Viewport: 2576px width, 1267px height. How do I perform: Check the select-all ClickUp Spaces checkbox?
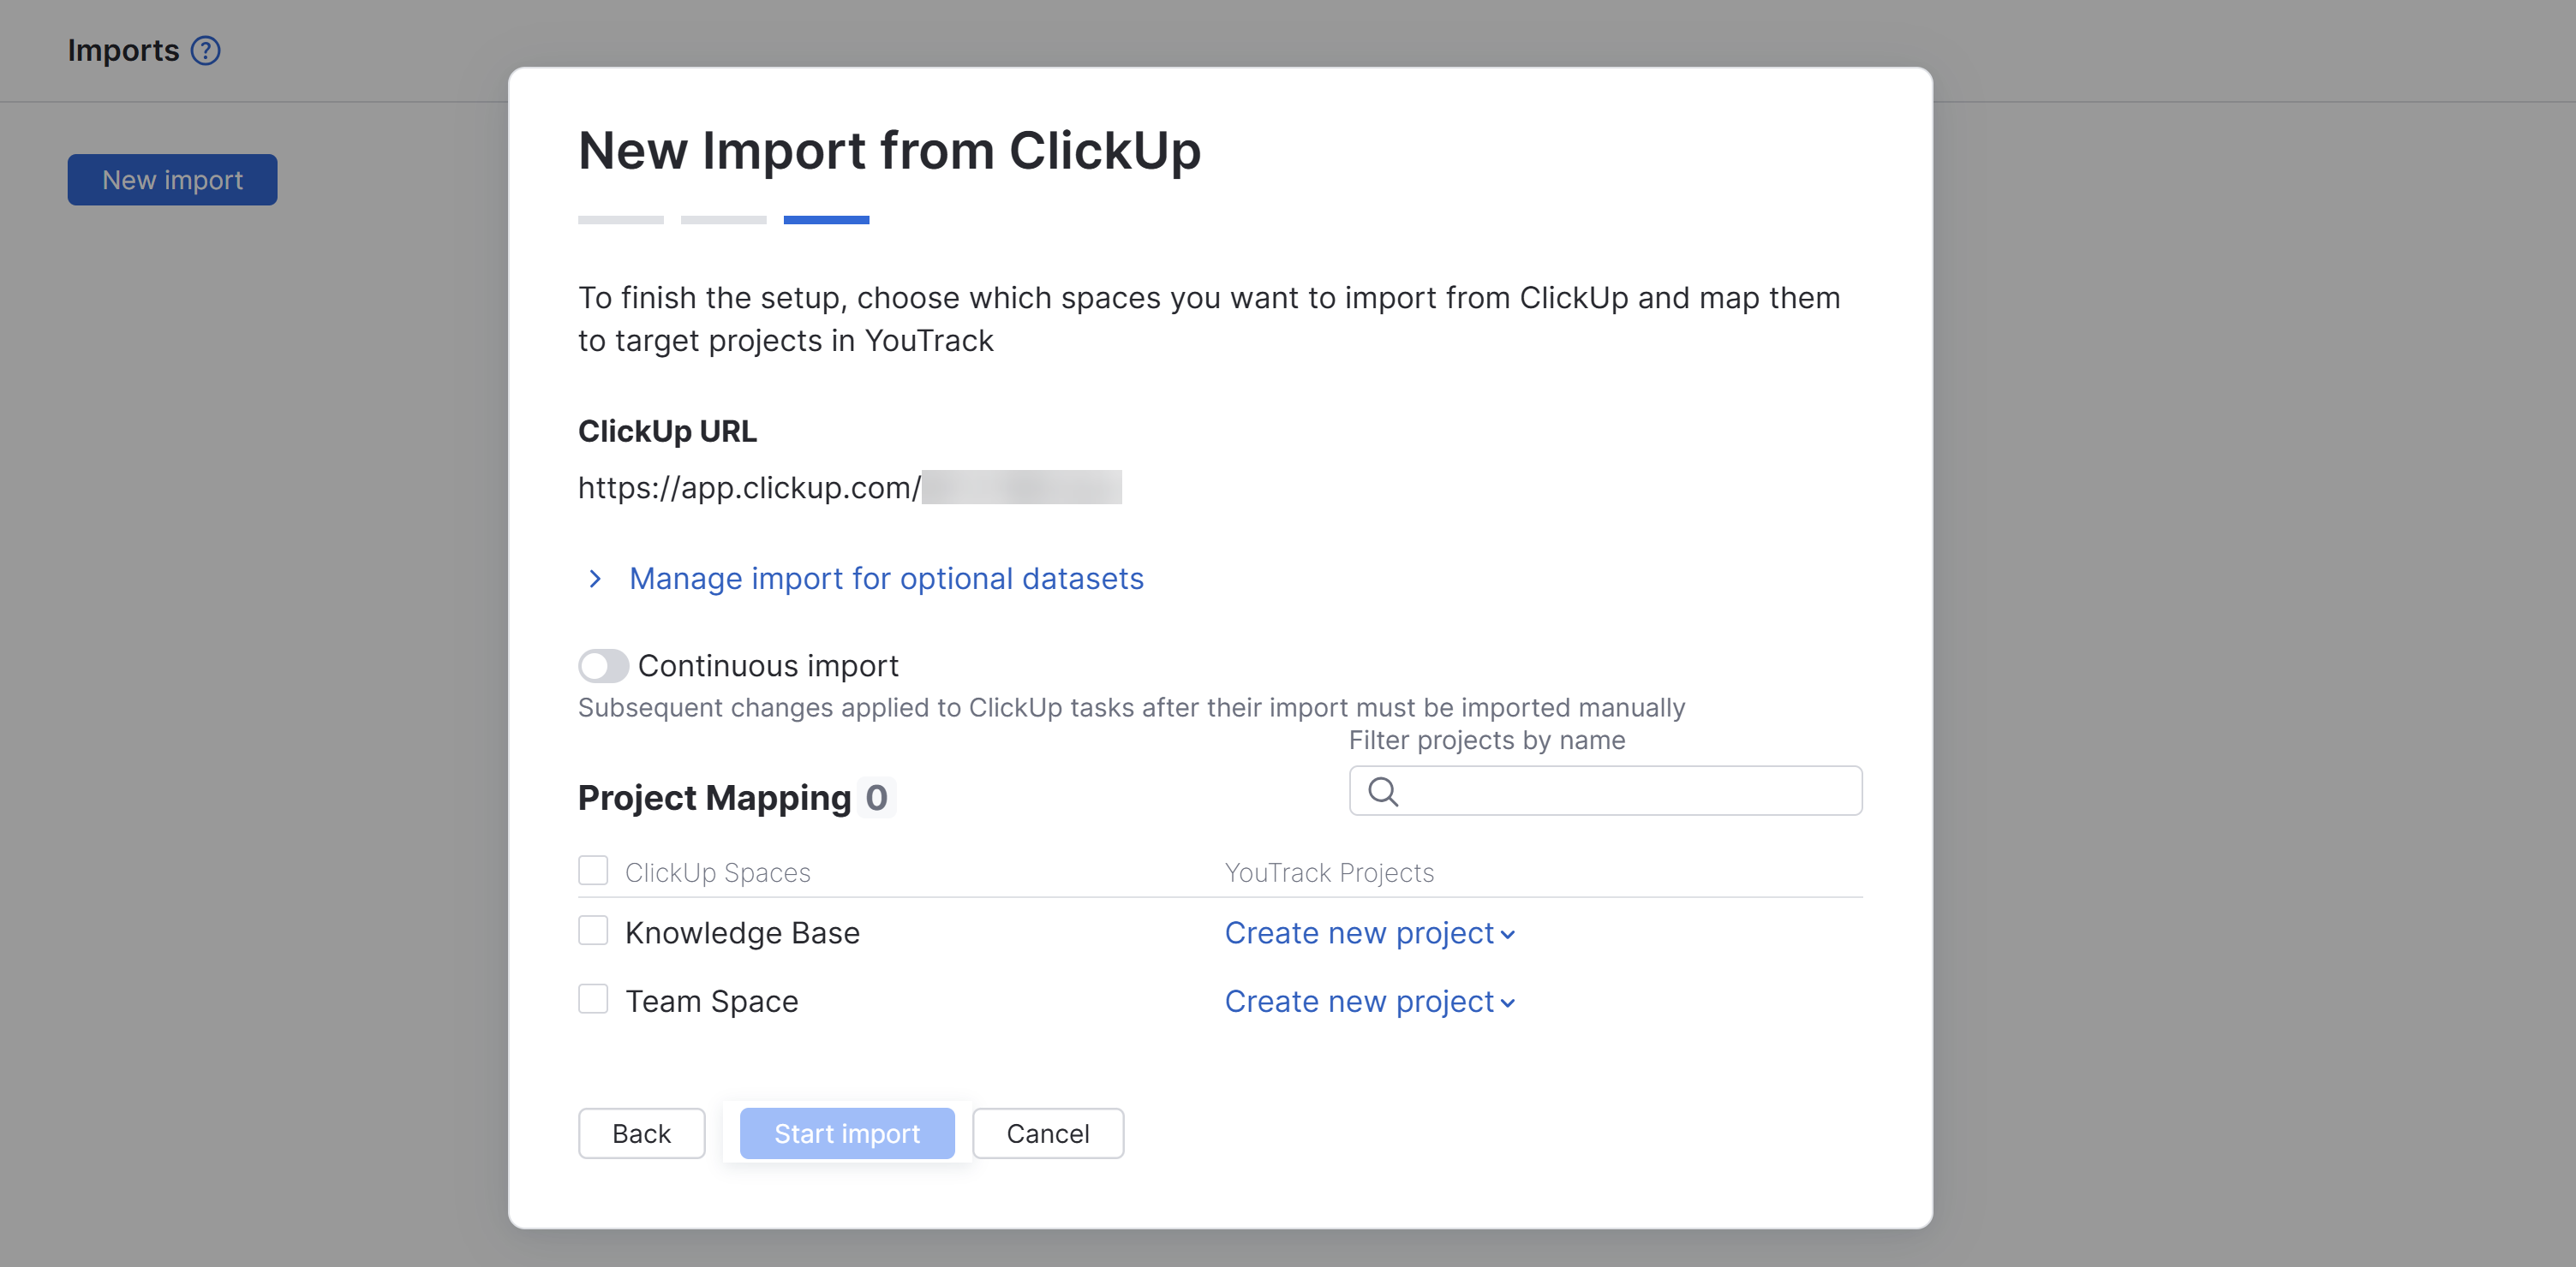[593, 871]
